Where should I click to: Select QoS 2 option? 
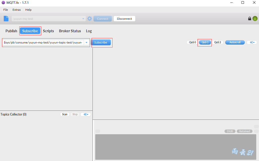pyautogui.click(x=217, y=42)
